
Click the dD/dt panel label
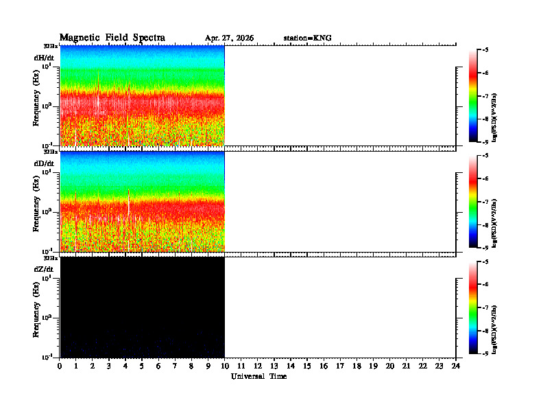coord(44,163)
